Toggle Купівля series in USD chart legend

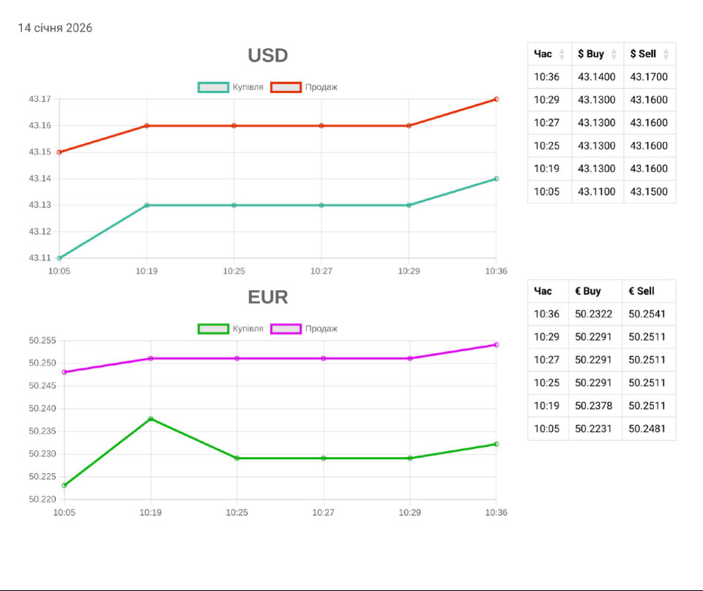click(x=213, y=87)
